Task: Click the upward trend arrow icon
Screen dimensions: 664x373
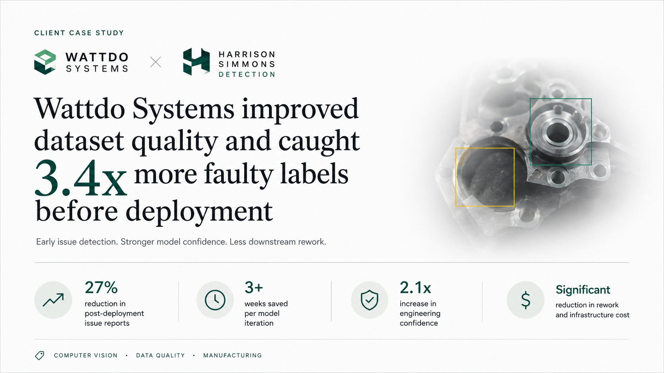Action: point(53,300)
